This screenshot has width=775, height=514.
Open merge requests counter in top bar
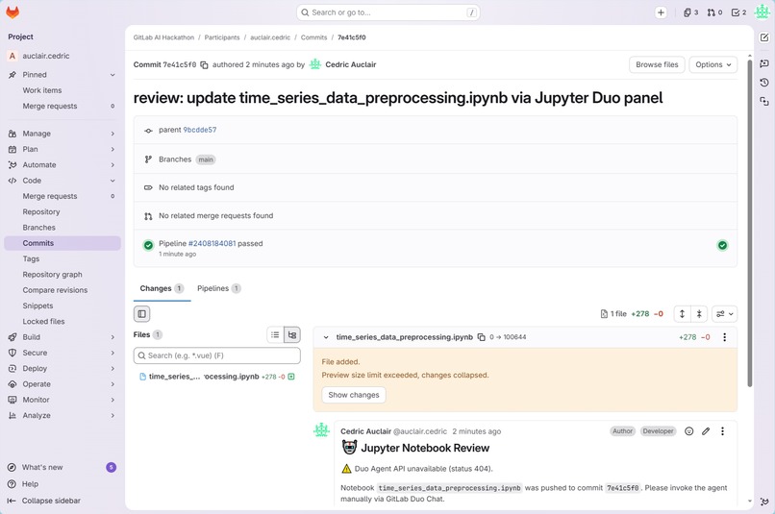pos(714,12)
